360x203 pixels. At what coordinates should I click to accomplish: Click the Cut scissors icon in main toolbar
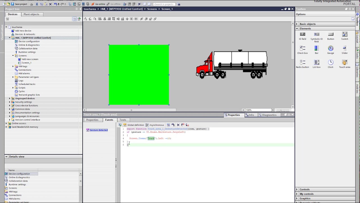[37, 4]
